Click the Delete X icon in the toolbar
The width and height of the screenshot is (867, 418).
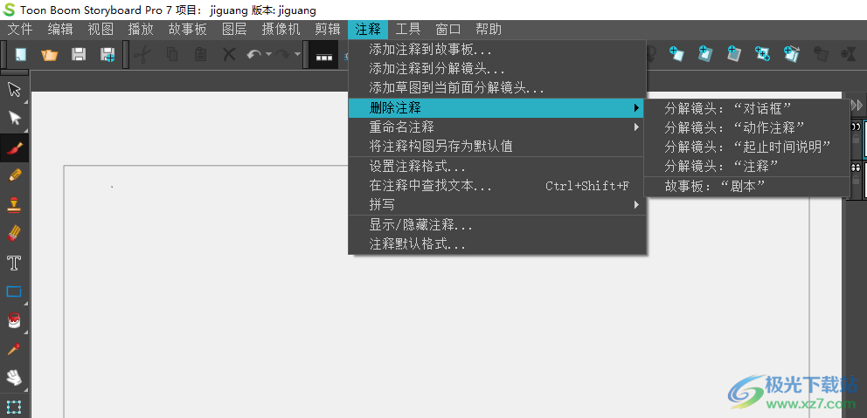pos(229,54)
